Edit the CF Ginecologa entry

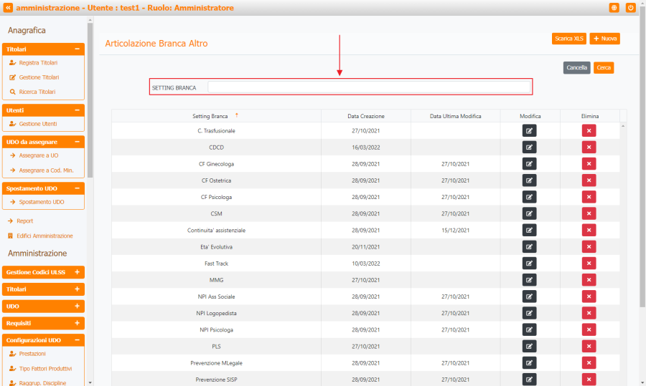tap(529, 163)
